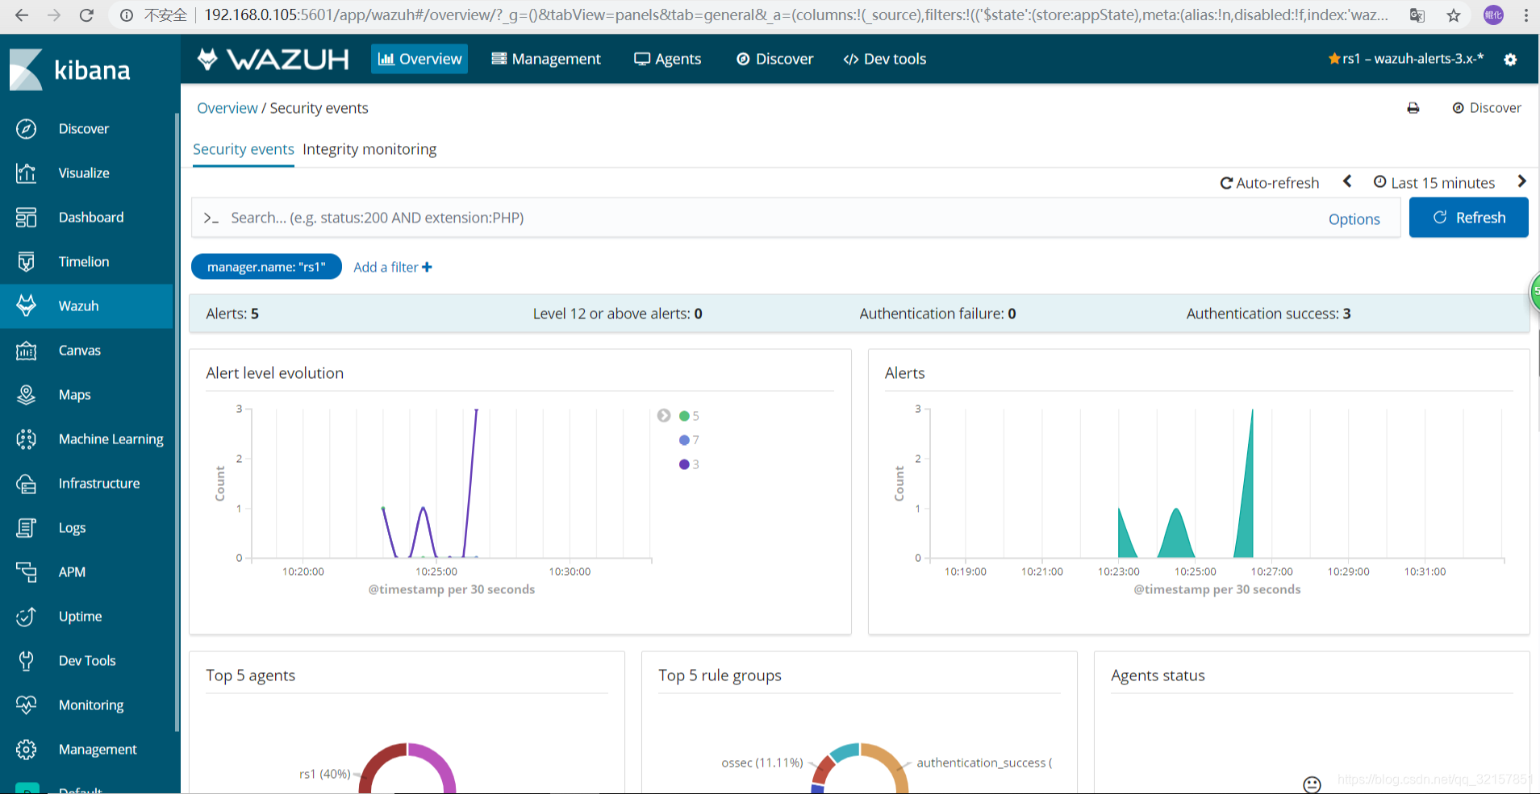
Task: Open the rs1 wazuh-alerts index pattern selector
Action: tap(1406, 59)
